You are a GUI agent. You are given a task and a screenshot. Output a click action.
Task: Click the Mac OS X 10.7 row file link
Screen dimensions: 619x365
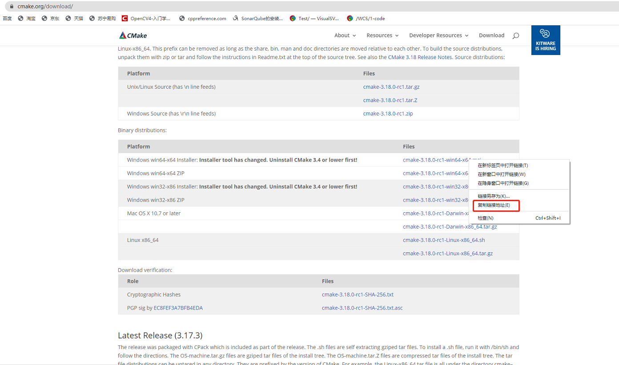436,213
